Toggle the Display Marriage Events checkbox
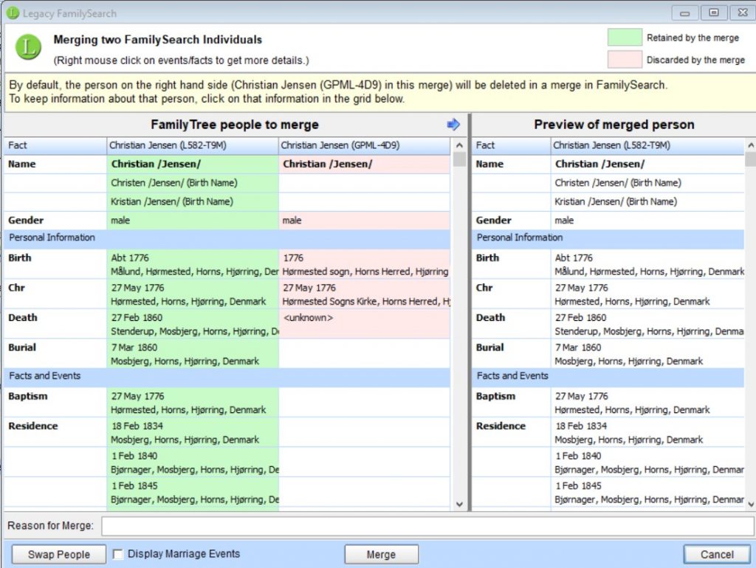The height and width of the screenshot is (568, 756). 117,554
